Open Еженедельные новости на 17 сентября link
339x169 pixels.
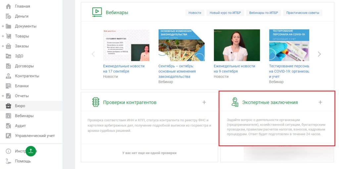[x=123, y=69]
